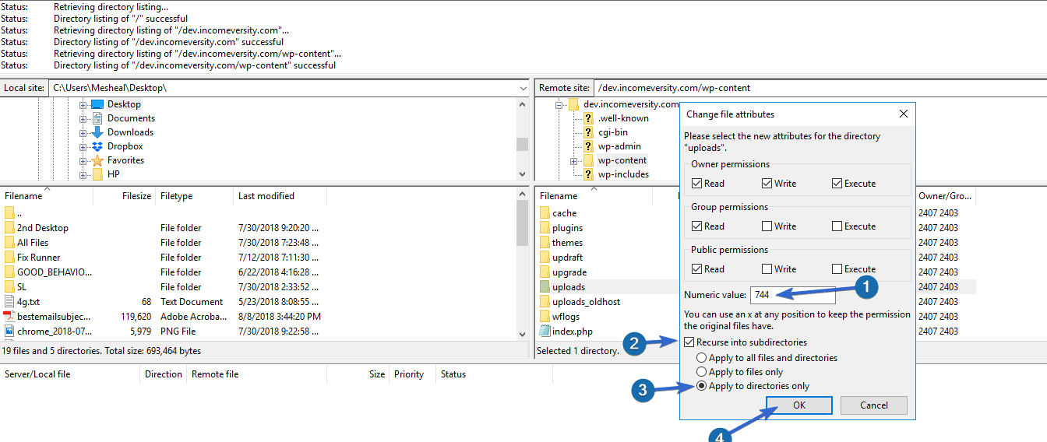Uncheck Owner permissions Execute checkbox

click(837, 184)
